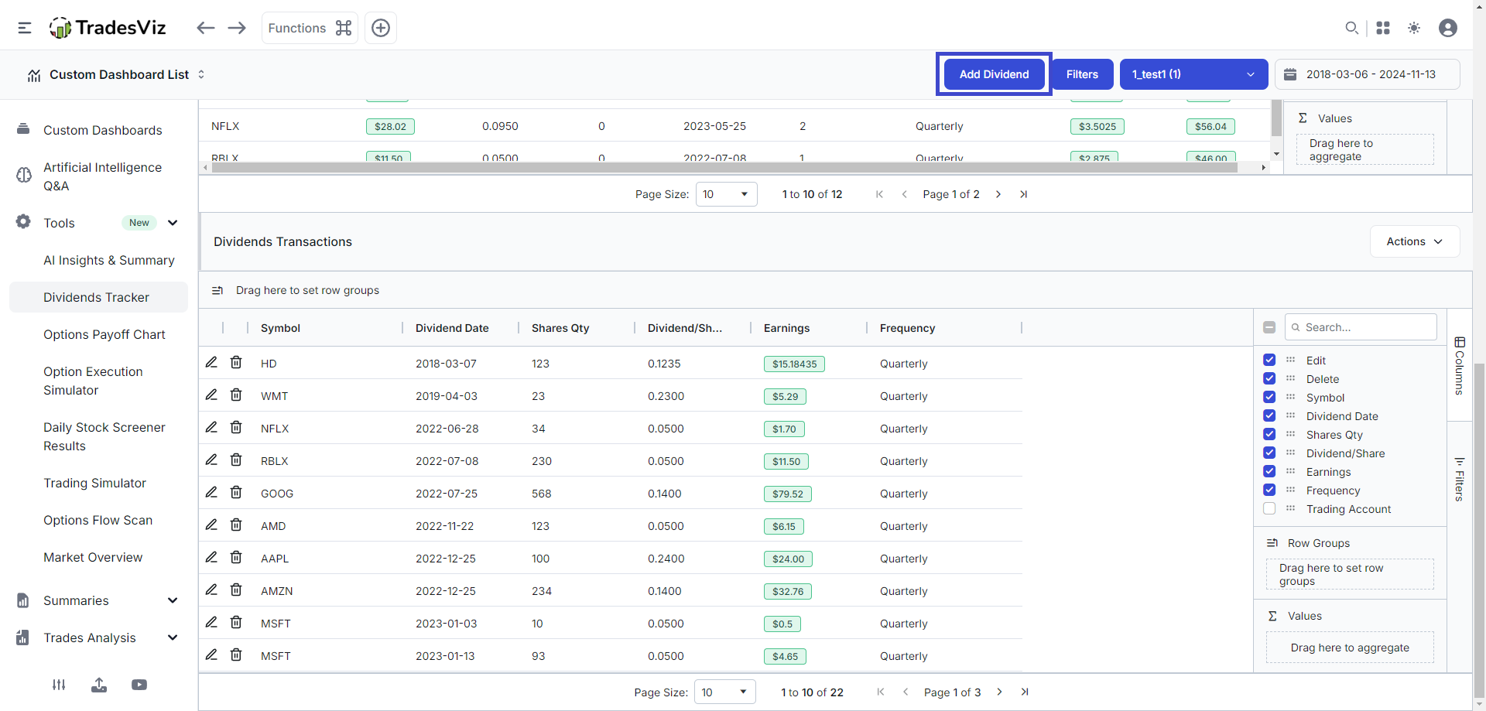Open Trading Simulator
The image size is (1486, 711).
(x=95, y=483)
